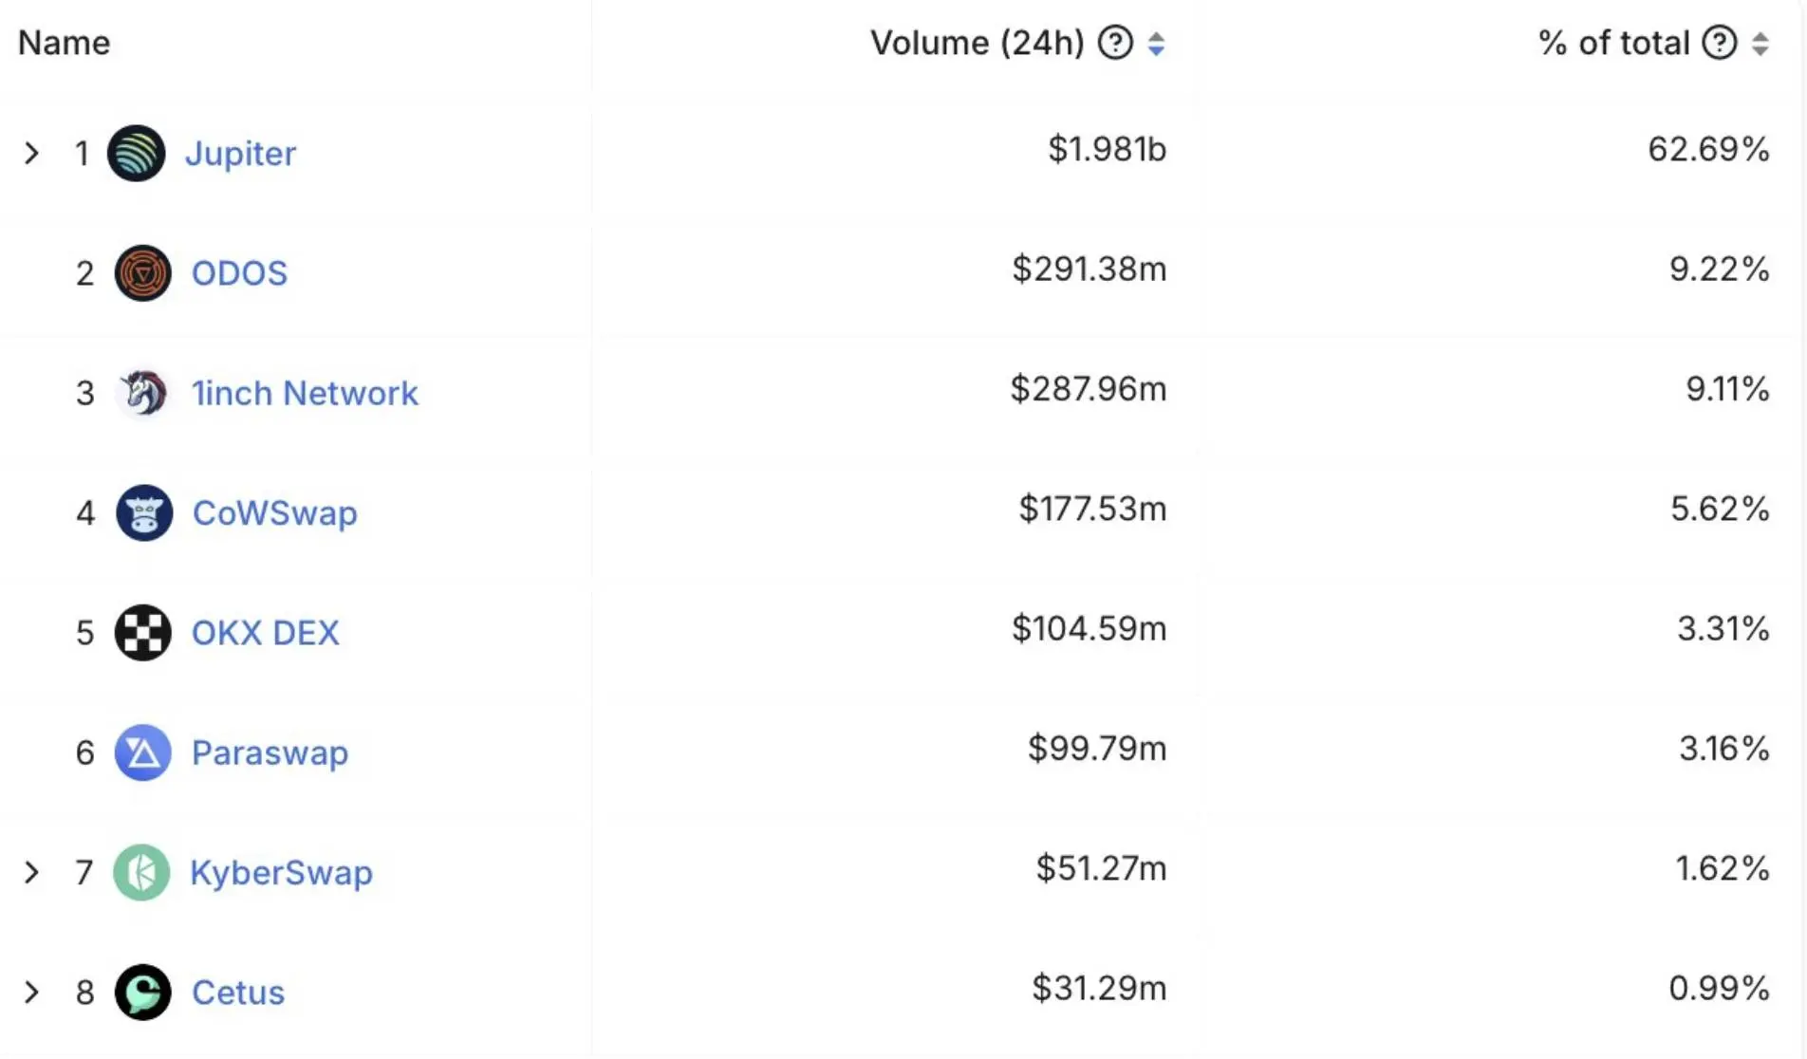Expand the Cetus row chevron
This screenshot has height=1059, width=1807.
(x=31, y=993)
